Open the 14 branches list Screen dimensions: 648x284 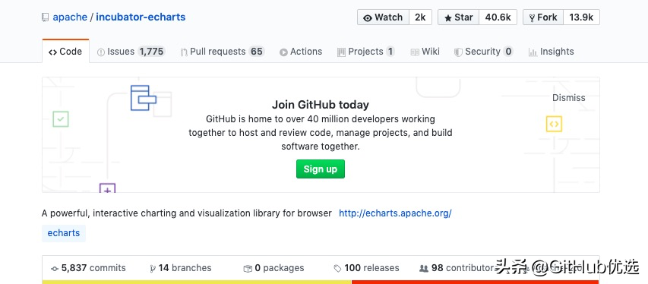[181, 268]
